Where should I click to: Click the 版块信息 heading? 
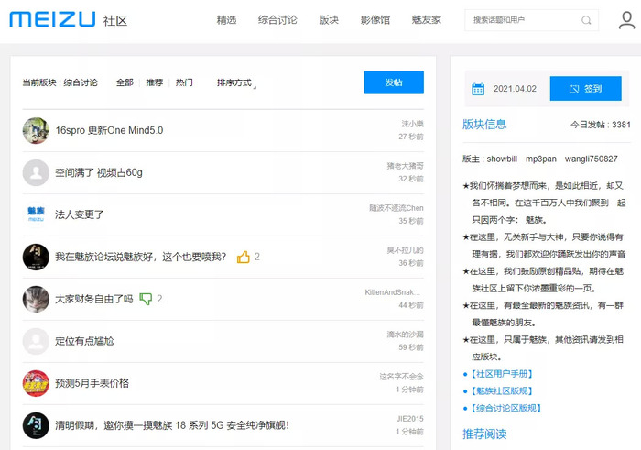[484, 125]
